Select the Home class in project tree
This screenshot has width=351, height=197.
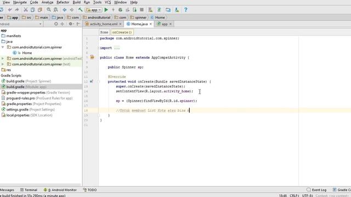[x=27, y=53]
